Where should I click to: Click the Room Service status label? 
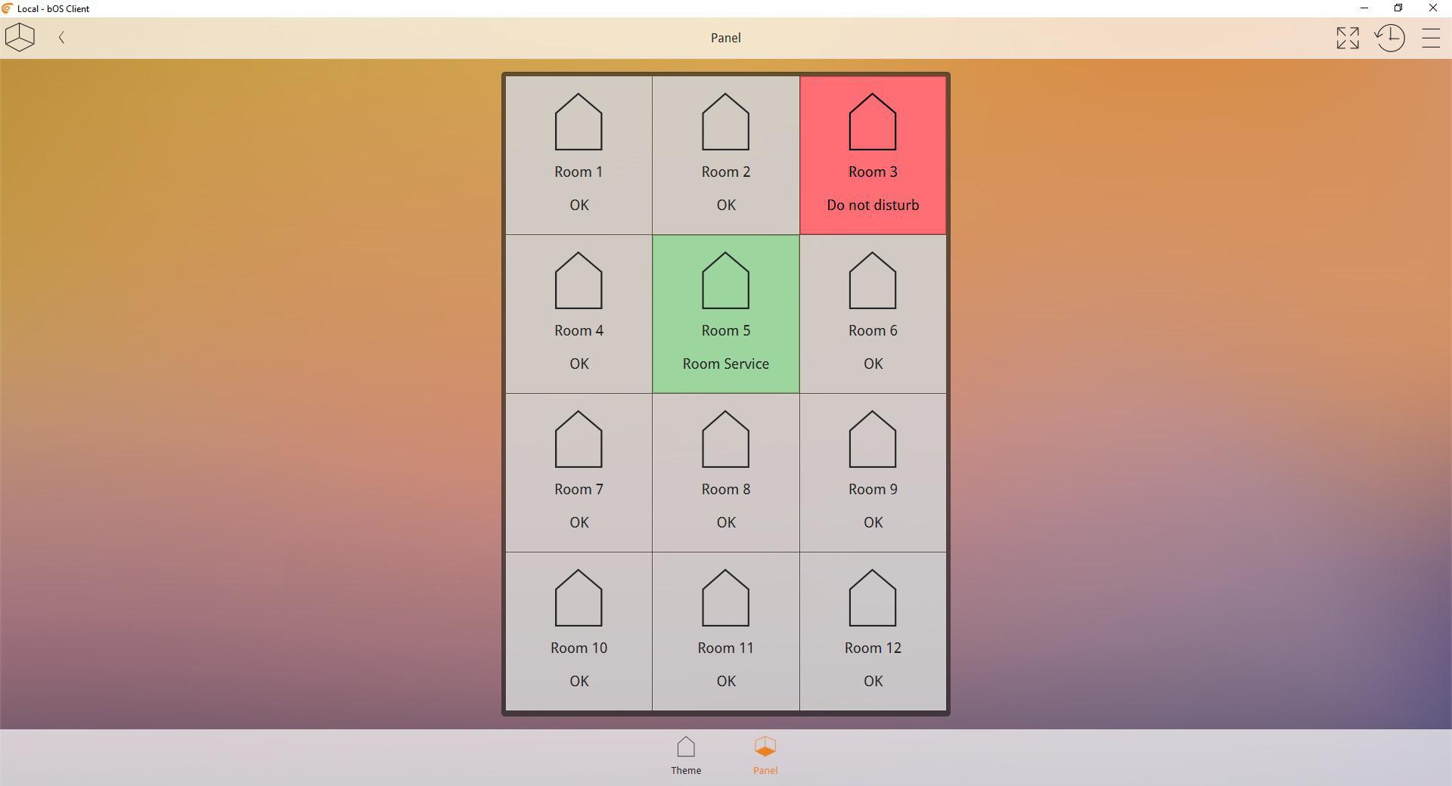(x=725, y=364)
